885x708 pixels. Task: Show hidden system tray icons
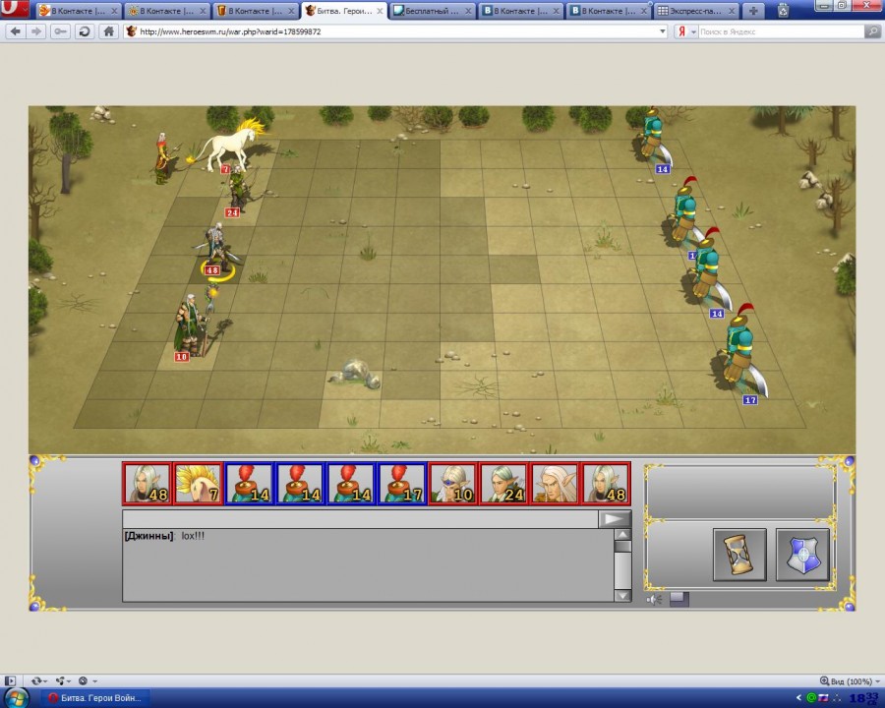point(798,698)
